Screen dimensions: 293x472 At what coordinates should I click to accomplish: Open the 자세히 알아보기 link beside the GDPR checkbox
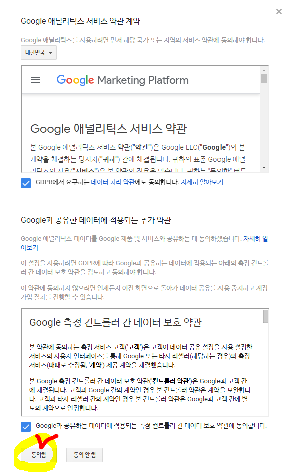point(202,182)
